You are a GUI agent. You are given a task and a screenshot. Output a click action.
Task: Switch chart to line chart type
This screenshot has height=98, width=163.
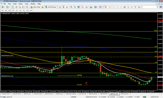pos(67,7)
